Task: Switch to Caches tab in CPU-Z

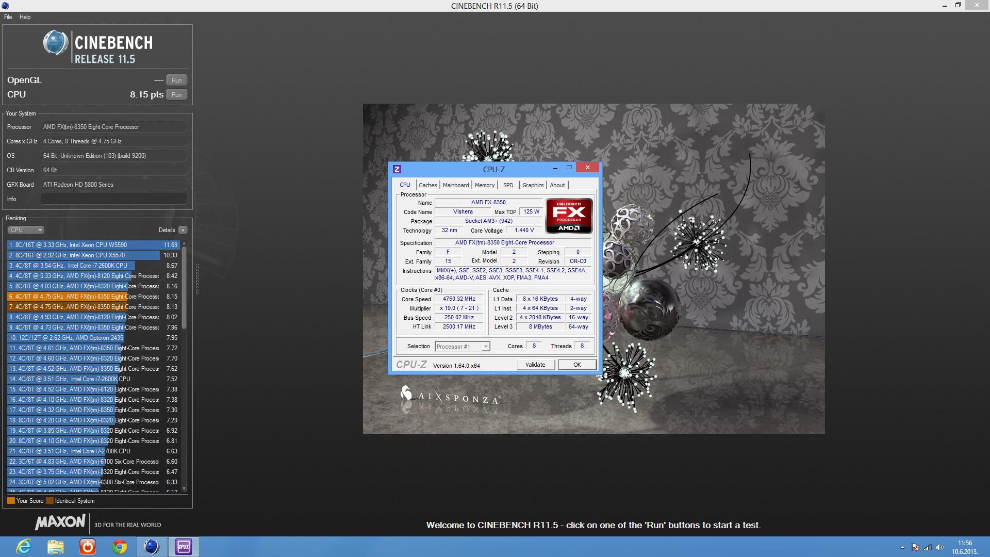Action: 427,185
